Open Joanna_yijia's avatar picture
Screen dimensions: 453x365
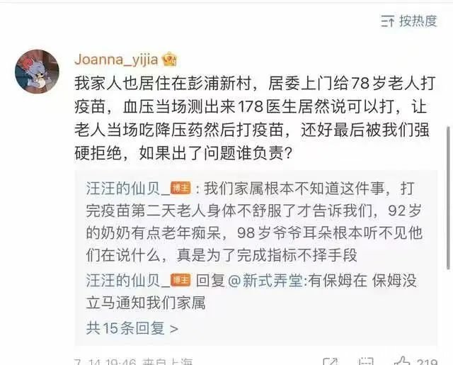37,72
